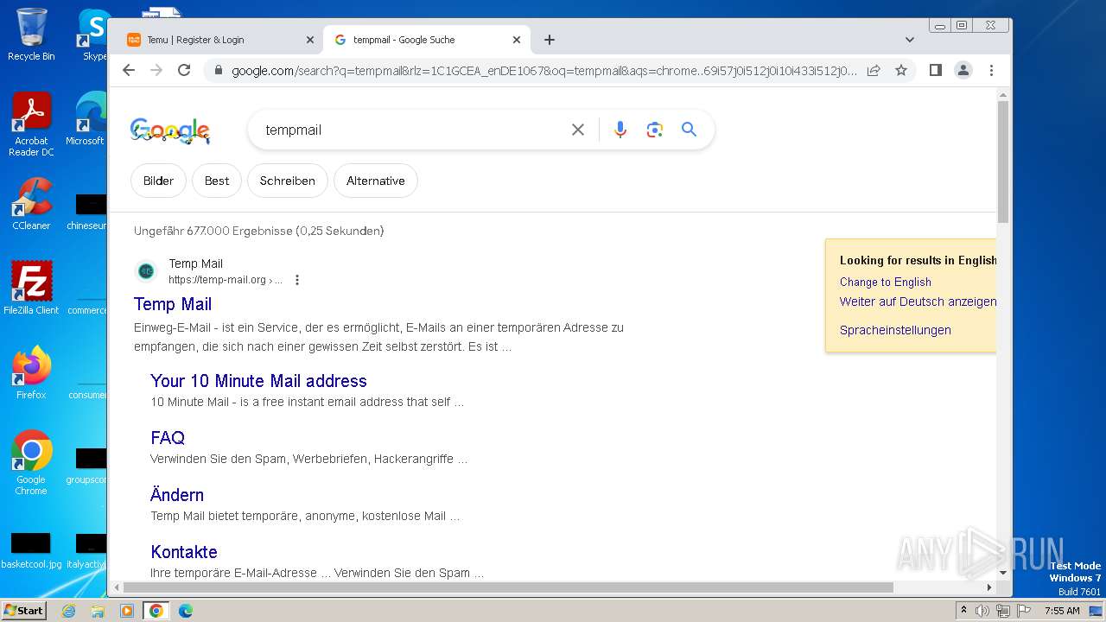1106x622 pixels.
Task: Click the vertical scrollbar down arrow
Action: 1003,573
